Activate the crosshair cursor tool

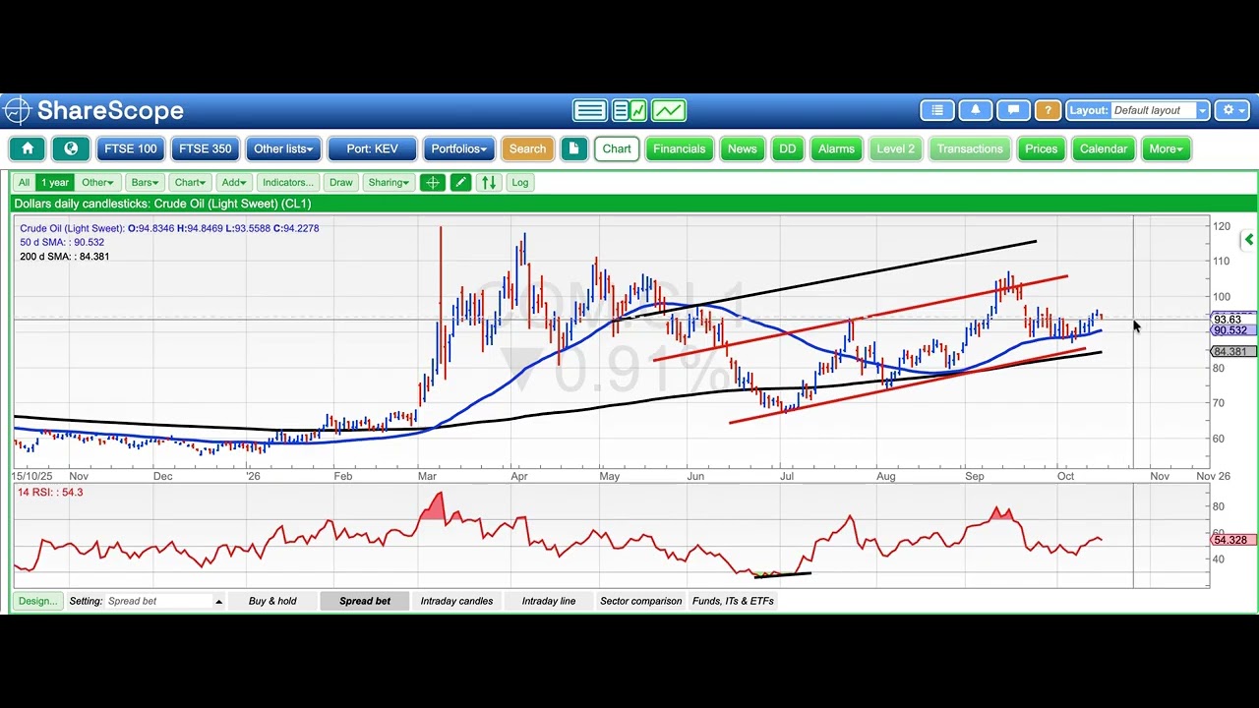[x=432, y=182]
